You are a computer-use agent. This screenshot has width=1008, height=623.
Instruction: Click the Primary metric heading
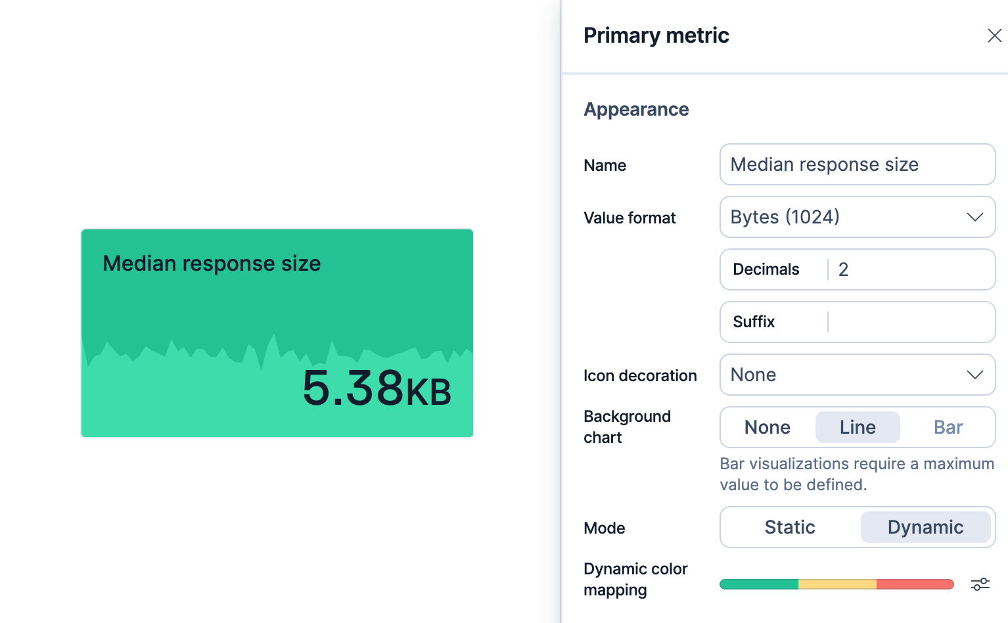point(656,35)
